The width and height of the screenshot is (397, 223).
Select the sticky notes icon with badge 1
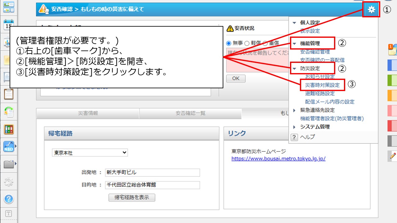click(x=391, y=50)
